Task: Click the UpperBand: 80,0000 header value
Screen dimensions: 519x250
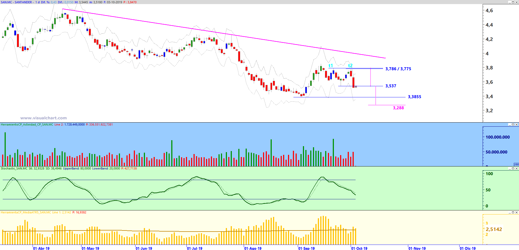Action: [x=77, y=168]
